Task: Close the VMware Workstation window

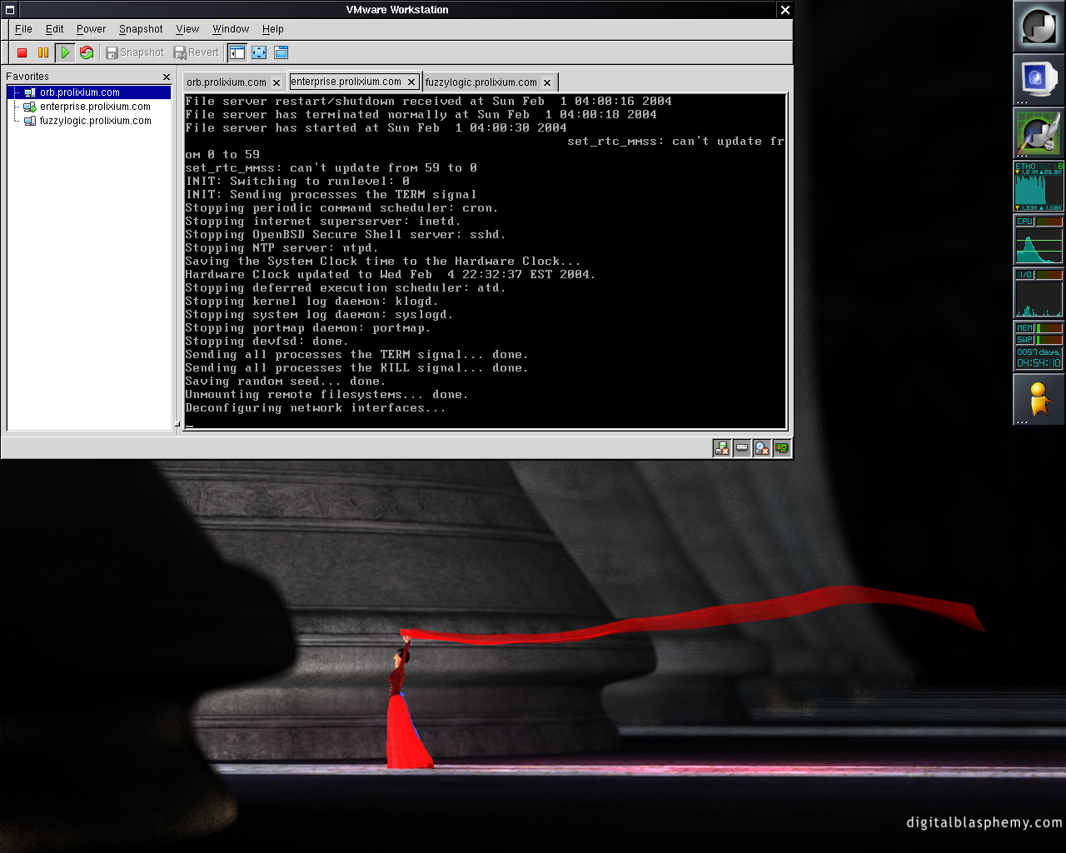Action: click(x=785, y=10)
